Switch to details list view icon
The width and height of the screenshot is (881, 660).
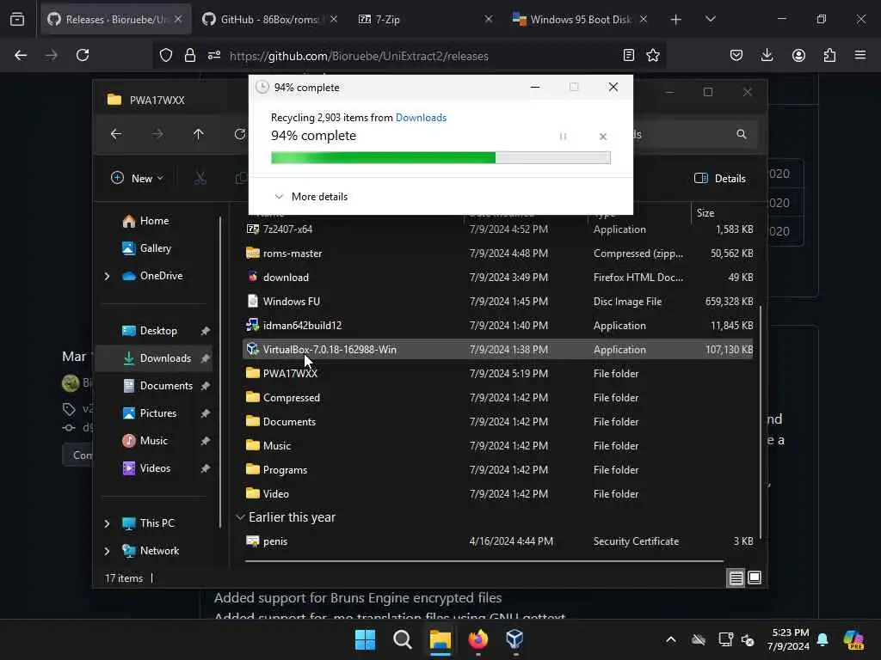tap(736, 577)
